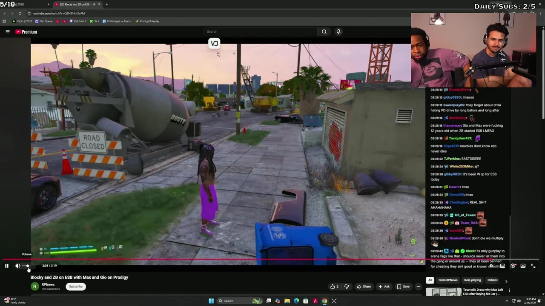545x306 pixels.
Task: Open the RPNews channel name link
Action: (48, 285)
